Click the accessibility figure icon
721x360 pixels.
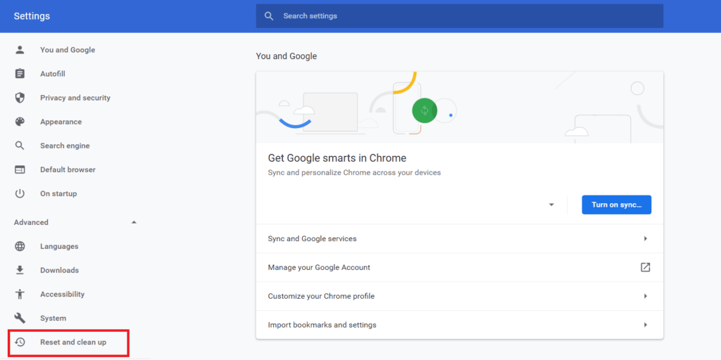click(20, 294)
